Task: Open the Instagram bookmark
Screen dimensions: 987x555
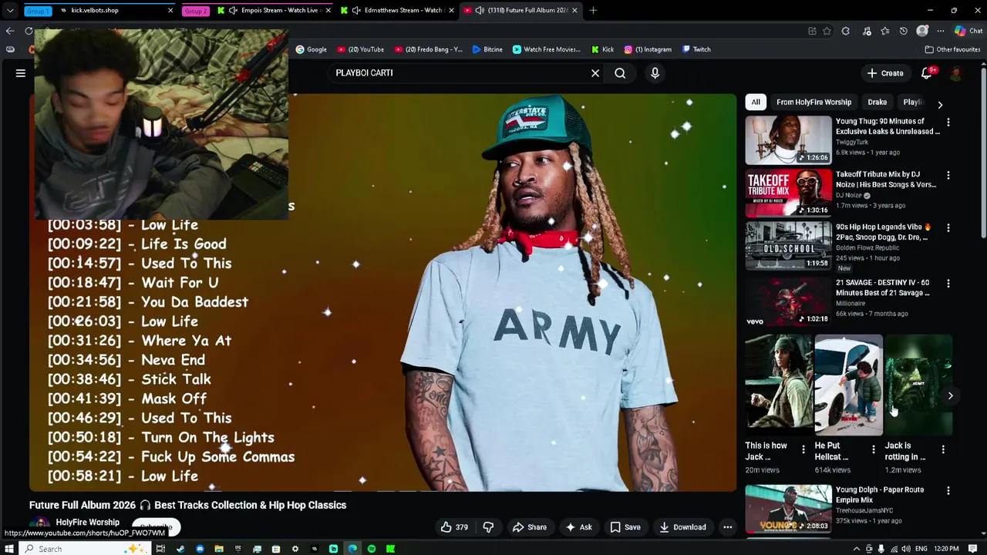Action: 648,49
